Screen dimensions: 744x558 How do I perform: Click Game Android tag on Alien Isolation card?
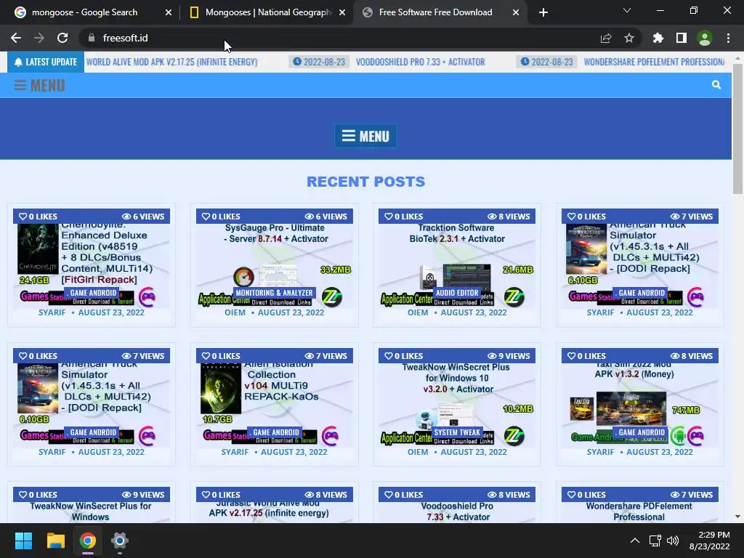[275, 432]
